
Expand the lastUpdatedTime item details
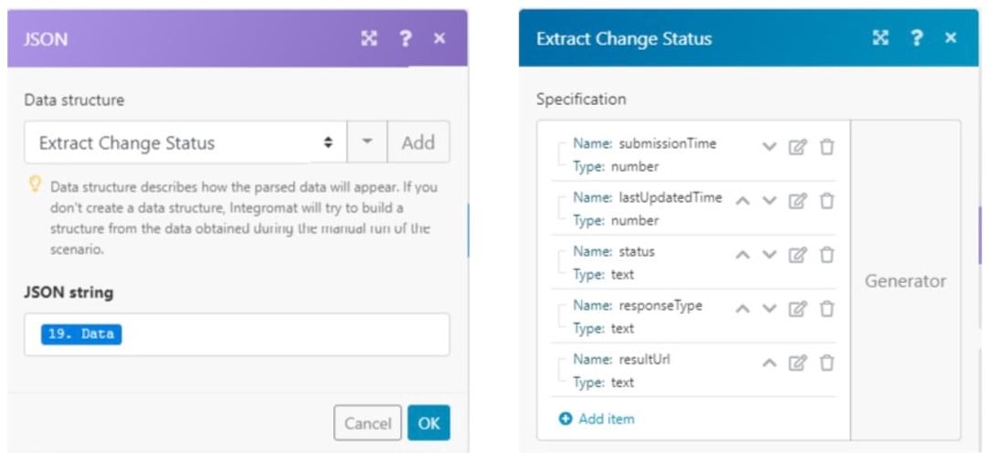point(560,207)
